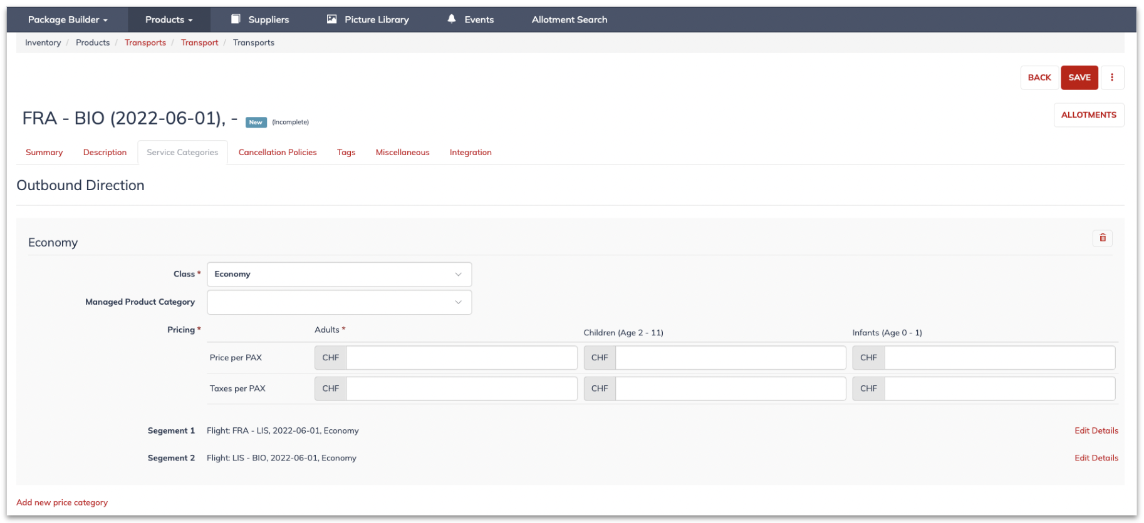Open the Integration tab
The height and width of the screenshot is (523, 1144).
pos(471,152)
